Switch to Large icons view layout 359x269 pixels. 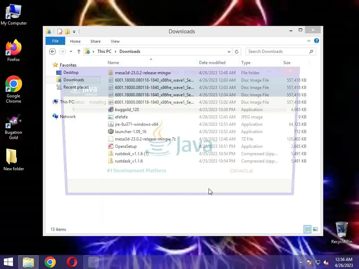click(x=315, y=229)
